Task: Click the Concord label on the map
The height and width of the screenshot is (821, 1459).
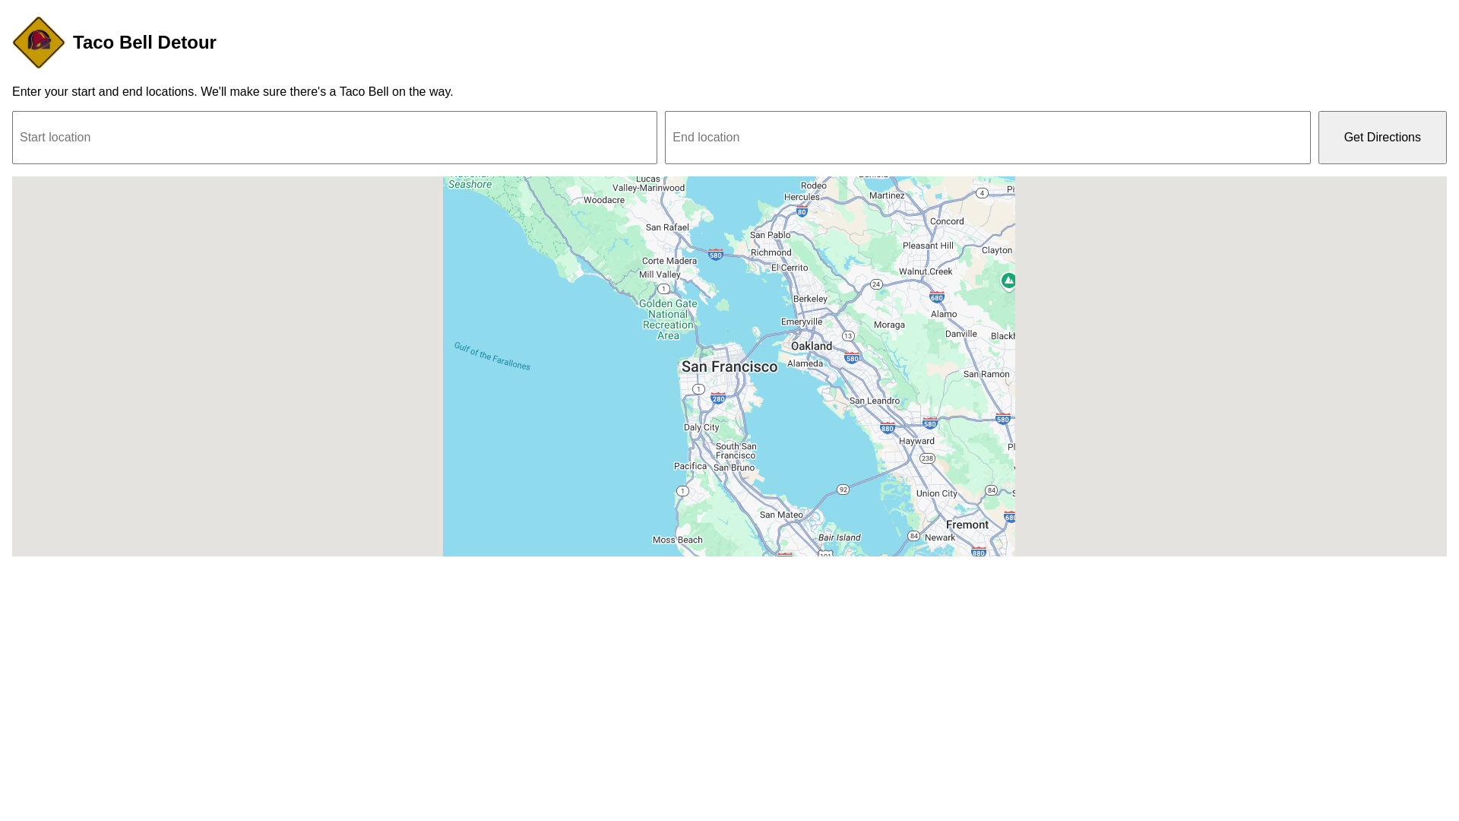Action: pyautogui.click(x=947, y=222)
